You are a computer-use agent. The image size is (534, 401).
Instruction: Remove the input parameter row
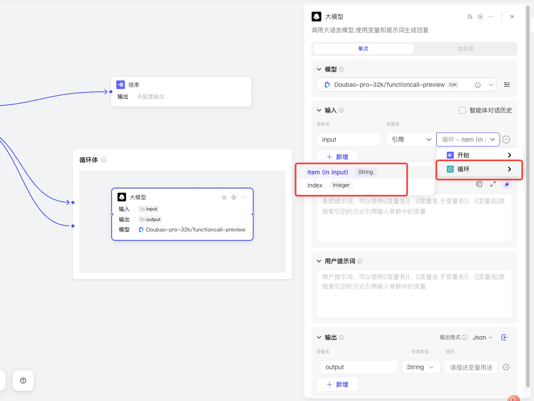506,139
